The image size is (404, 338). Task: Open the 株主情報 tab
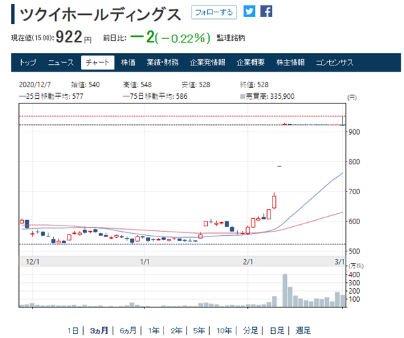(x=290, y=62)
